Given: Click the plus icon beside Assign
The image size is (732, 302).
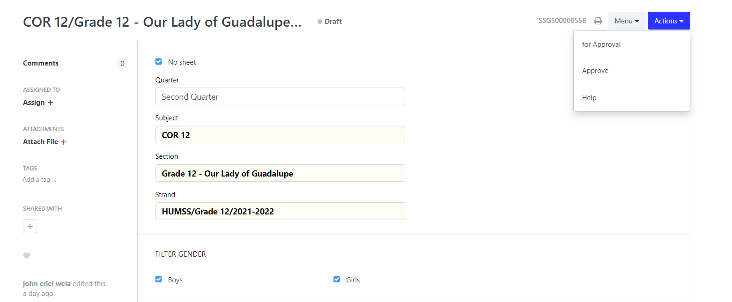Looking at the screenshot, I should tap(51, 103).
